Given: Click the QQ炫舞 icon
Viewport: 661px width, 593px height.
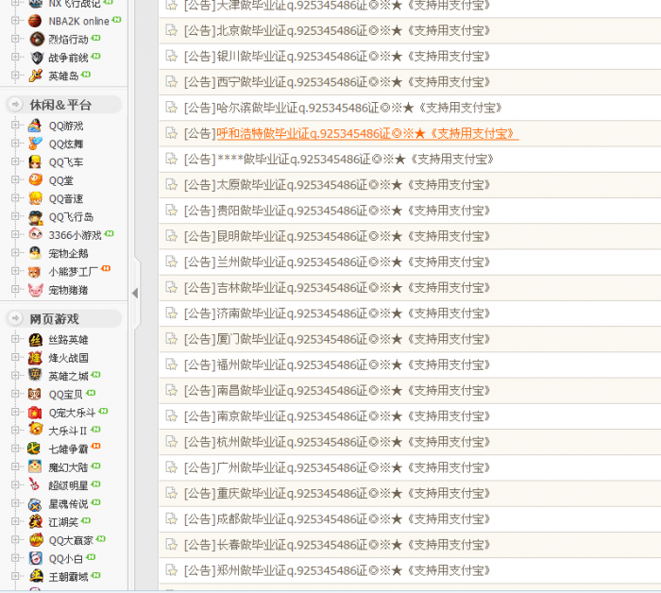Looking at the screenshot, I should coord(35,144).
